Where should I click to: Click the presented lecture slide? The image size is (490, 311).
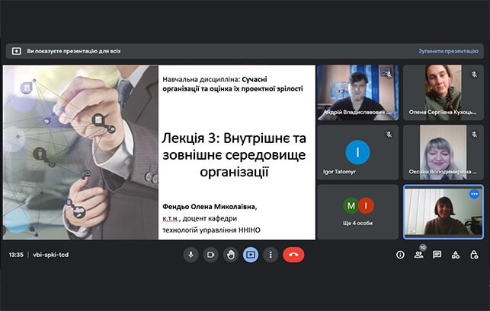click(x=160, y=152)
